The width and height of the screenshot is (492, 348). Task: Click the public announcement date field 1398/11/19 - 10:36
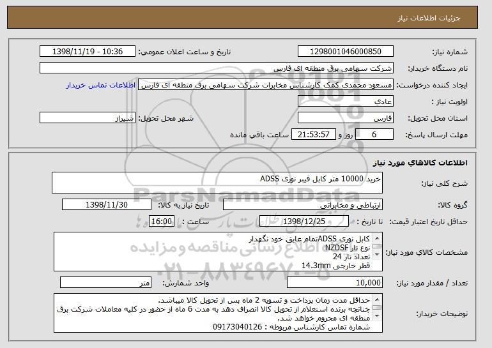coord(88,52)
